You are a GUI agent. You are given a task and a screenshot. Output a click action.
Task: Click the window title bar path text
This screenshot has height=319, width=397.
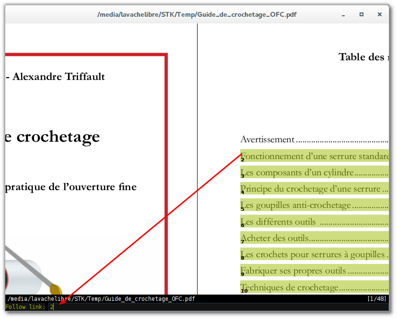[x=197, y=14]
